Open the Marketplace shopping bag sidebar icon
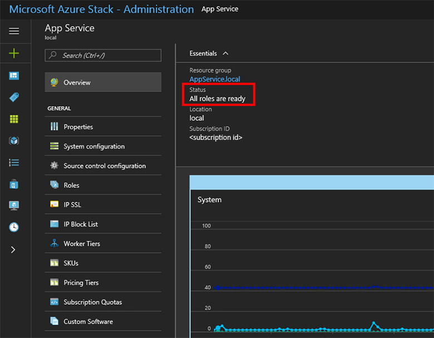 pyautogui.click(x=14, y=184)
